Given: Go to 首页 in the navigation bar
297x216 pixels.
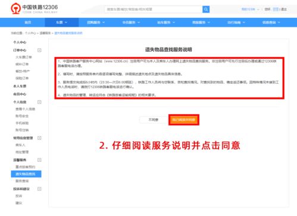Looking at the screenshot, I should point(28,23).
